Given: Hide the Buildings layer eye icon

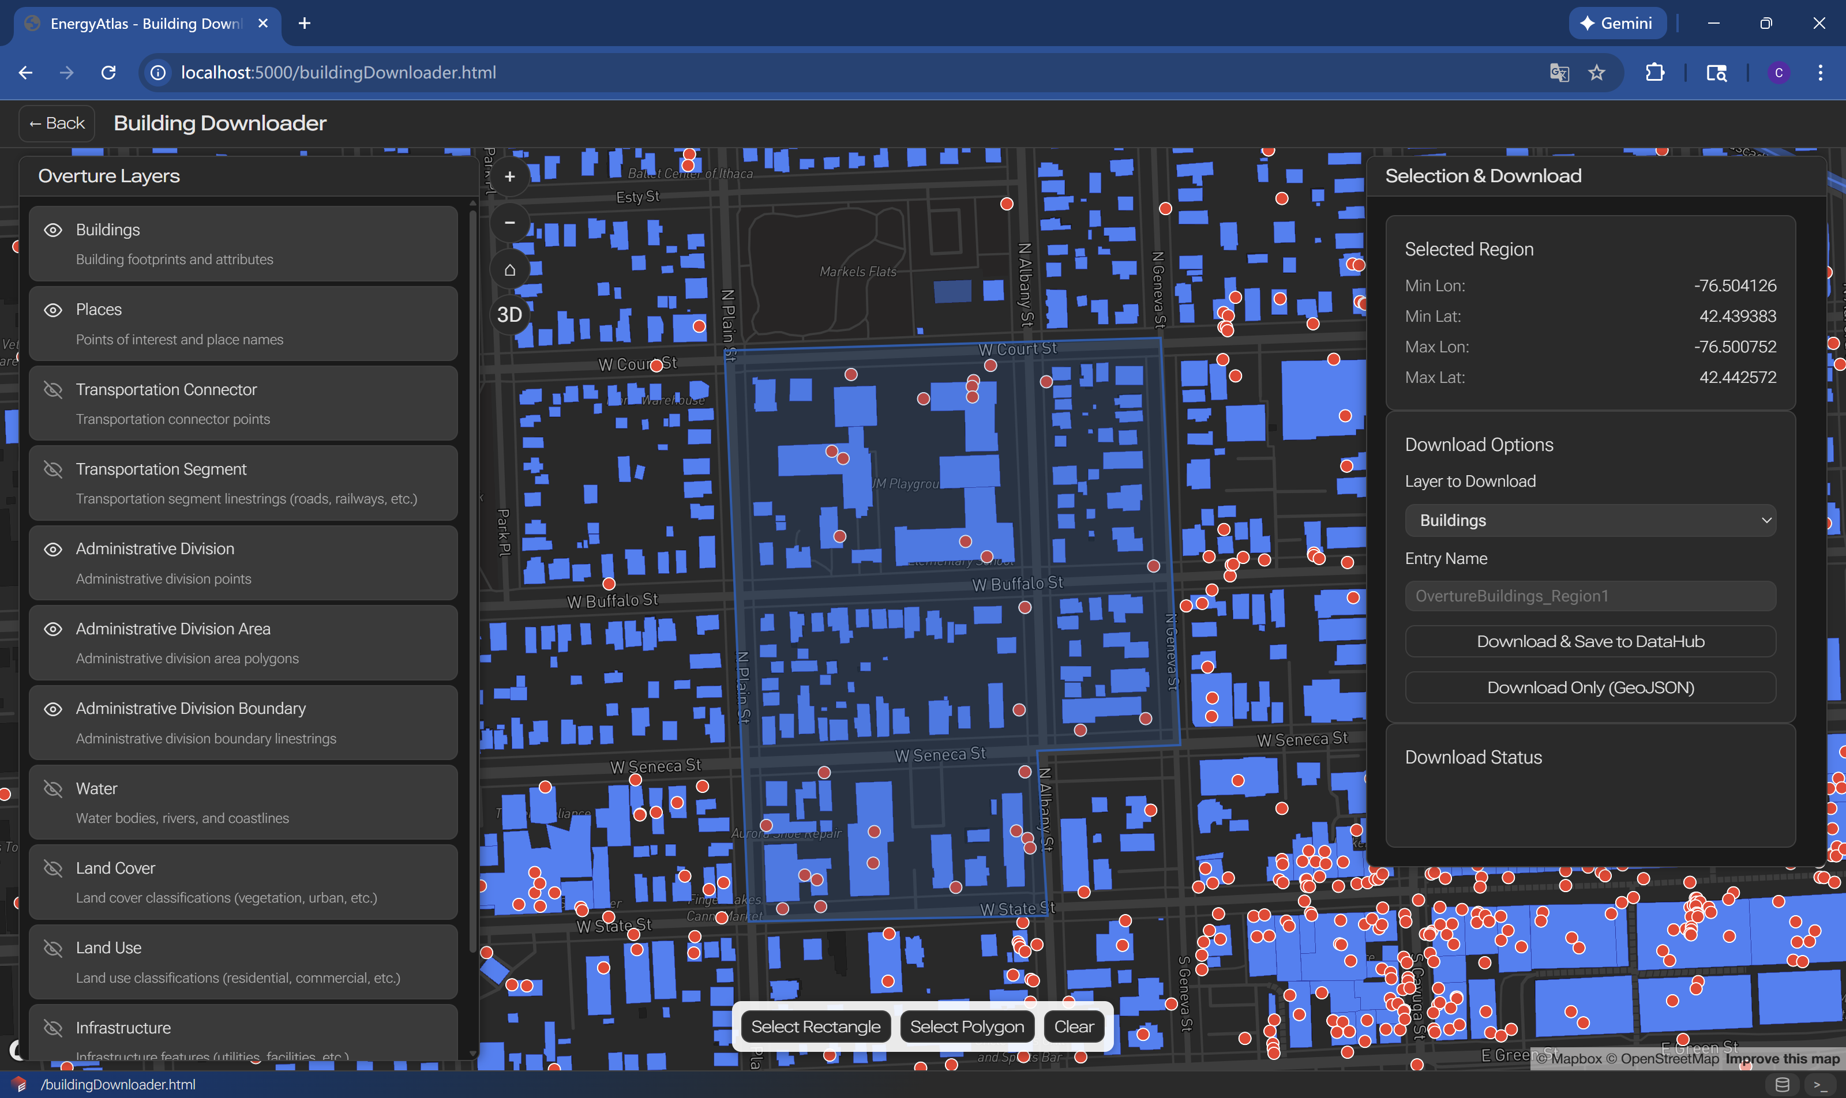Looking at the screenshot, I should (x=52, y=230).
